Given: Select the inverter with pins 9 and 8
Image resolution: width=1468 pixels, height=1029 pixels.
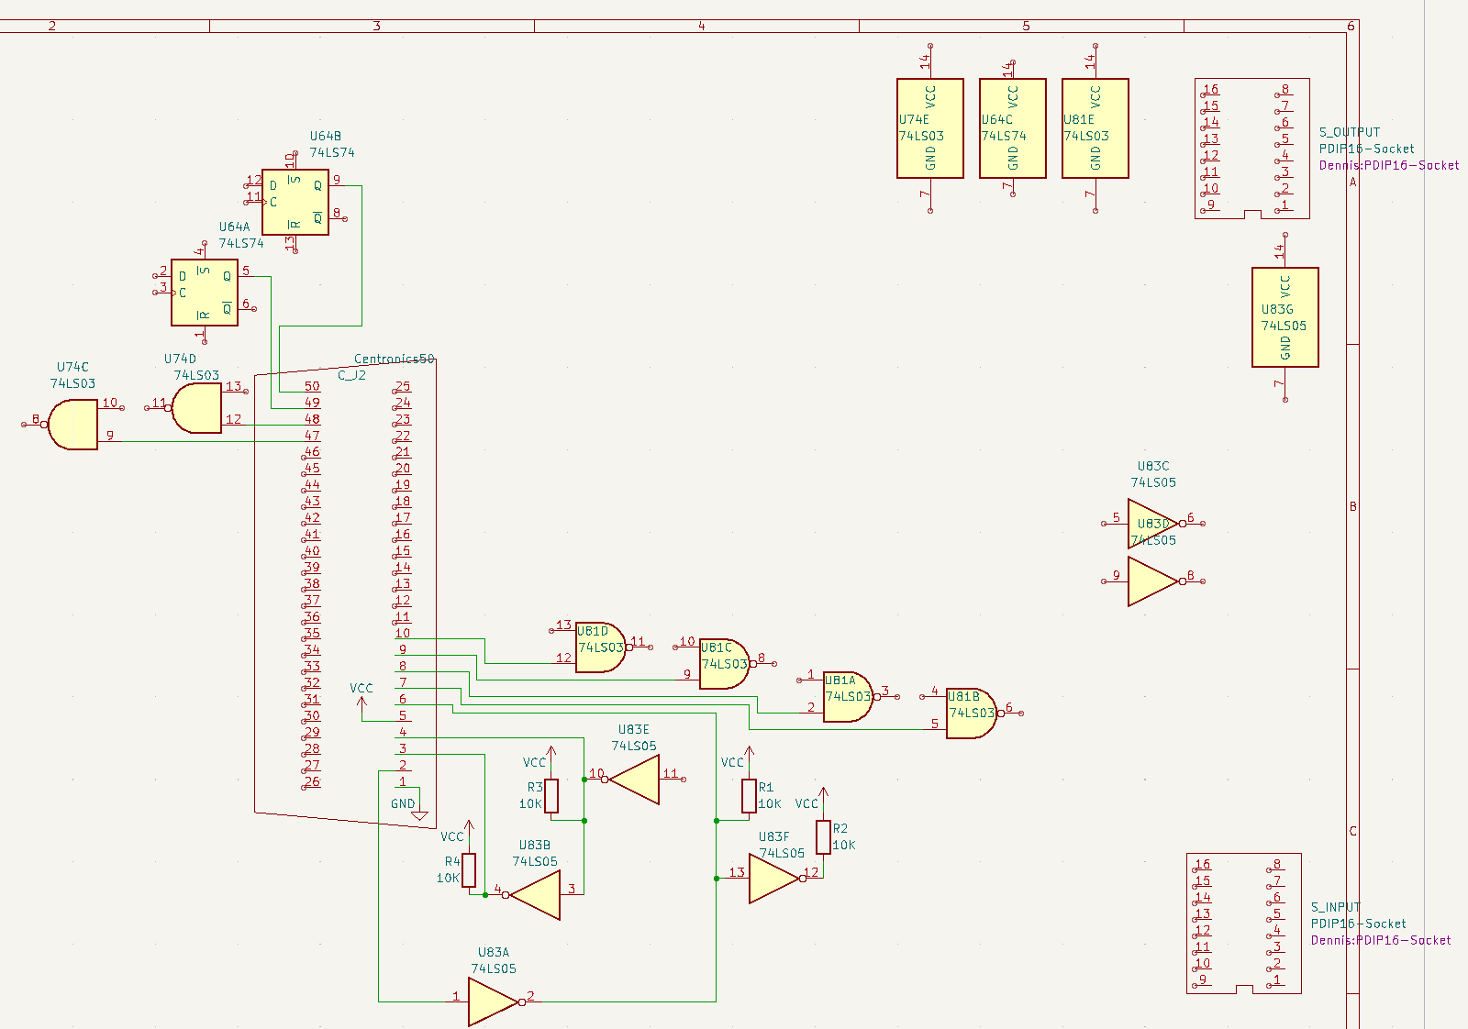Looking at the screenshot, I should click(x=1153, y=581).
